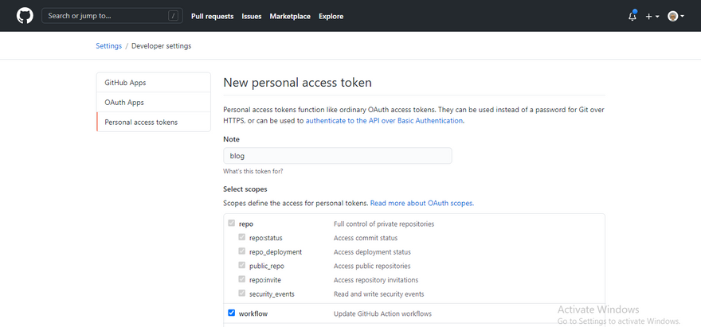Screen dimensions: 701x327
Task: Open the plus create-new dropdown
Action: (x=652, y=16)
